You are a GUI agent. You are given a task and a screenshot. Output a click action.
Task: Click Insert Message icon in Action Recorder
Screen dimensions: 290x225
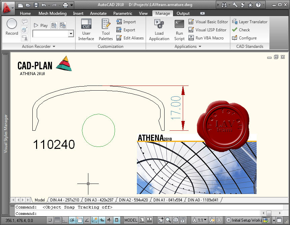click(25, 22)
